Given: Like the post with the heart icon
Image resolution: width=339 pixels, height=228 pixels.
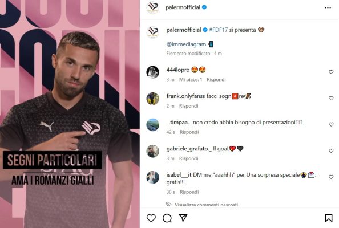Looking at the screenshot, I should [151, 218].
